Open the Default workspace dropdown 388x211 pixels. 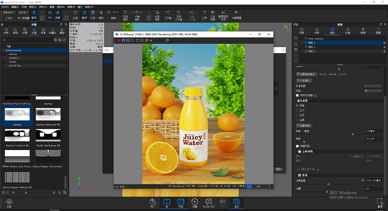click(x=8, y=12)
